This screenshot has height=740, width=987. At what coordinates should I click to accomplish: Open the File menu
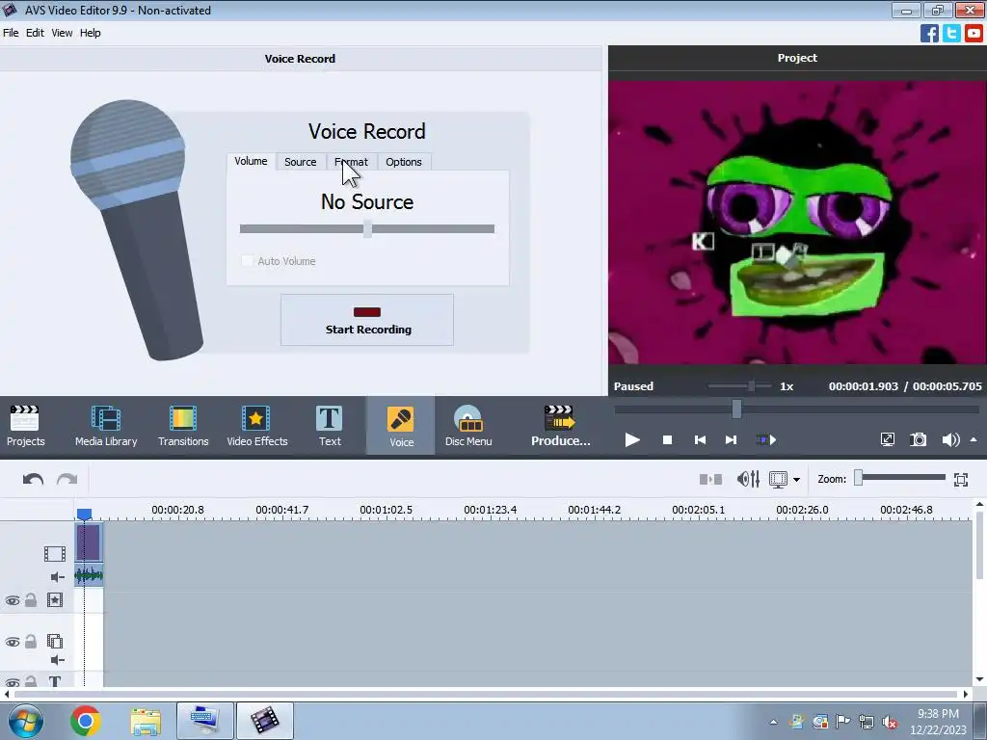11,33
